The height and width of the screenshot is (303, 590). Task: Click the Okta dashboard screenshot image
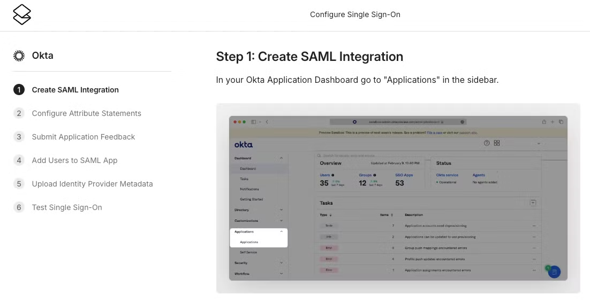(x=398, y=198)
